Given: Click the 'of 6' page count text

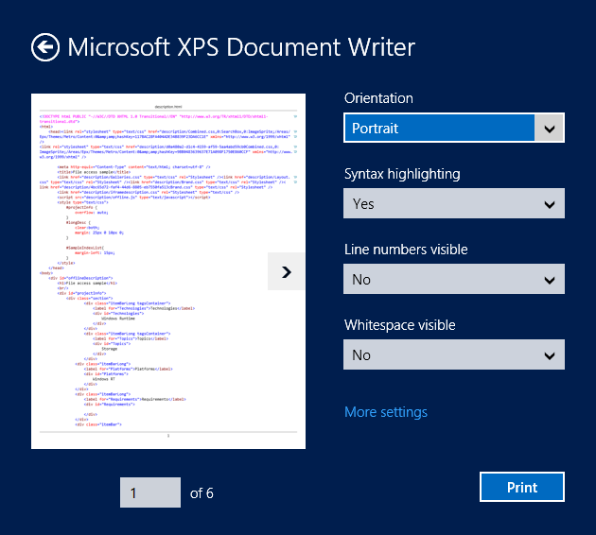Looking at the screenshot, I should [x=202, y=493].
